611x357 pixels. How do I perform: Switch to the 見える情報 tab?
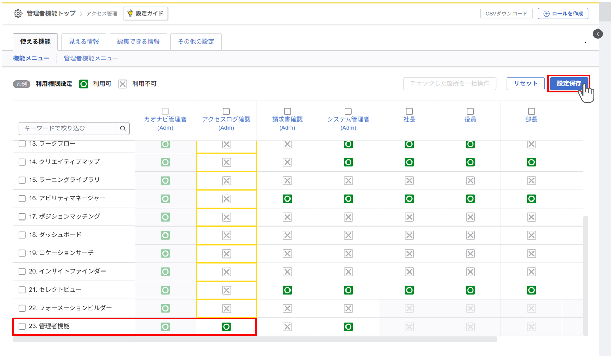(x=84, y=42)
